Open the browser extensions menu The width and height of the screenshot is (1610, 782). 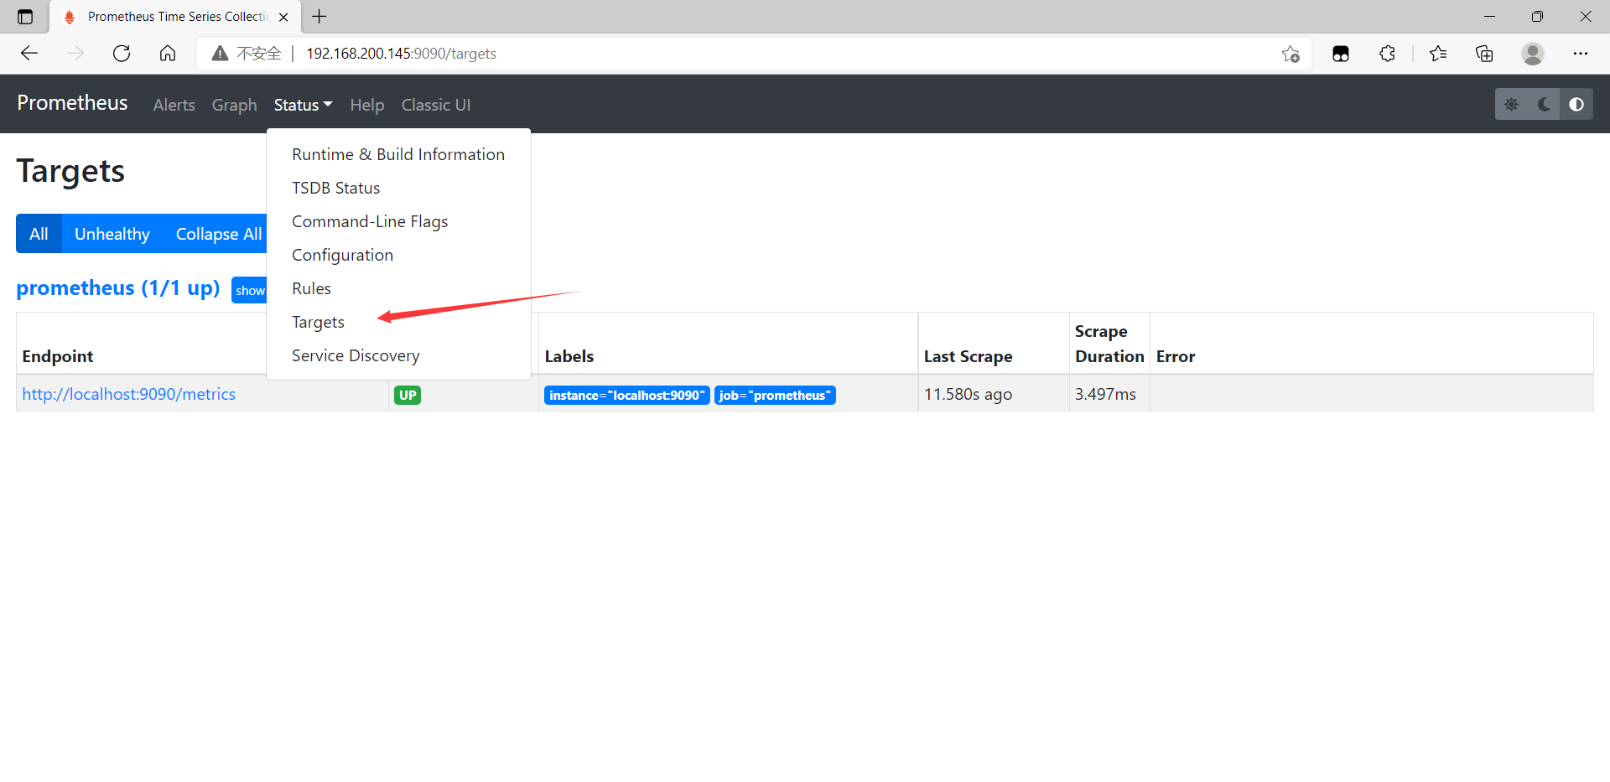[x=1387, y=54]
